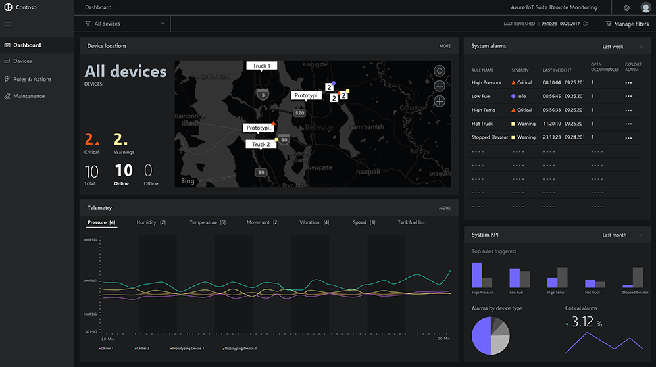Expand System alarms Last week dropdown
656x367 pixels.
(622, 47)
